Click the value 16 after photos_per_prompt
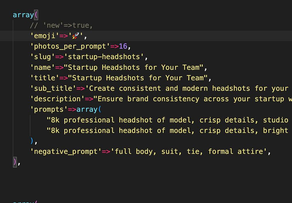The width and height of the screenshot is (292, 203). pyautogui.click(x=123, y=46)
